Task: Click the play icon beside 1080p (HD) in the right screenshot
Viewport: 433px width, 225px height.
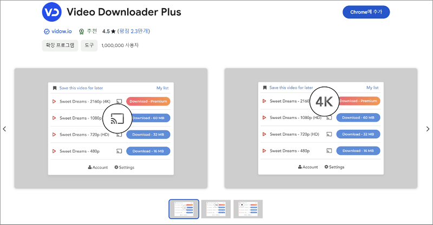Action: tap(264, 117)
